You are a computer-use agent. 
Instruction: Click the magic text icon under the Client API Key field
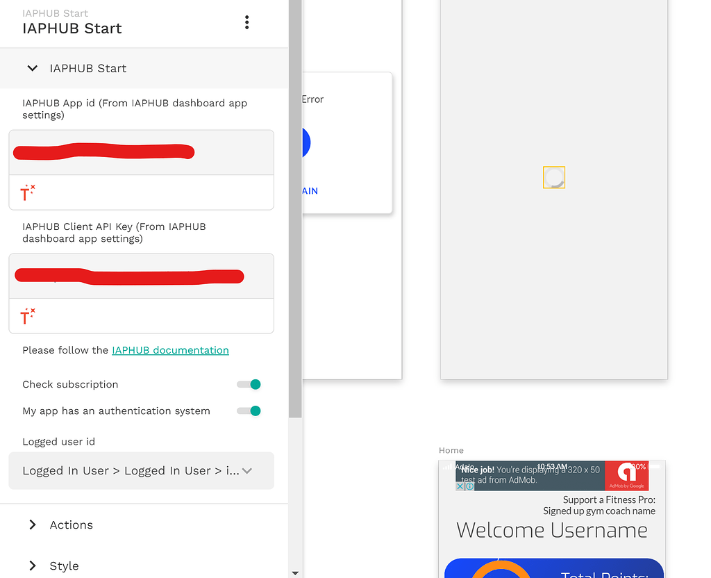coord(27,316)
